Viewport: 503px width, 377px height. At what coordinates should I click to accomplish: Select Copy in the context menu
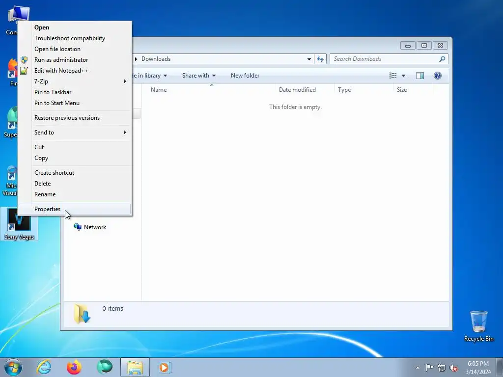point(75,158)
